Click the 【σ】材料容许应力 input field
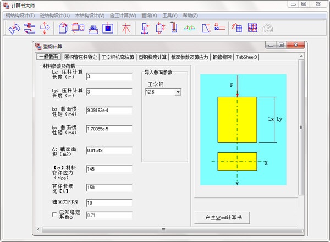330x242 pixels. (x=109, y=168)
